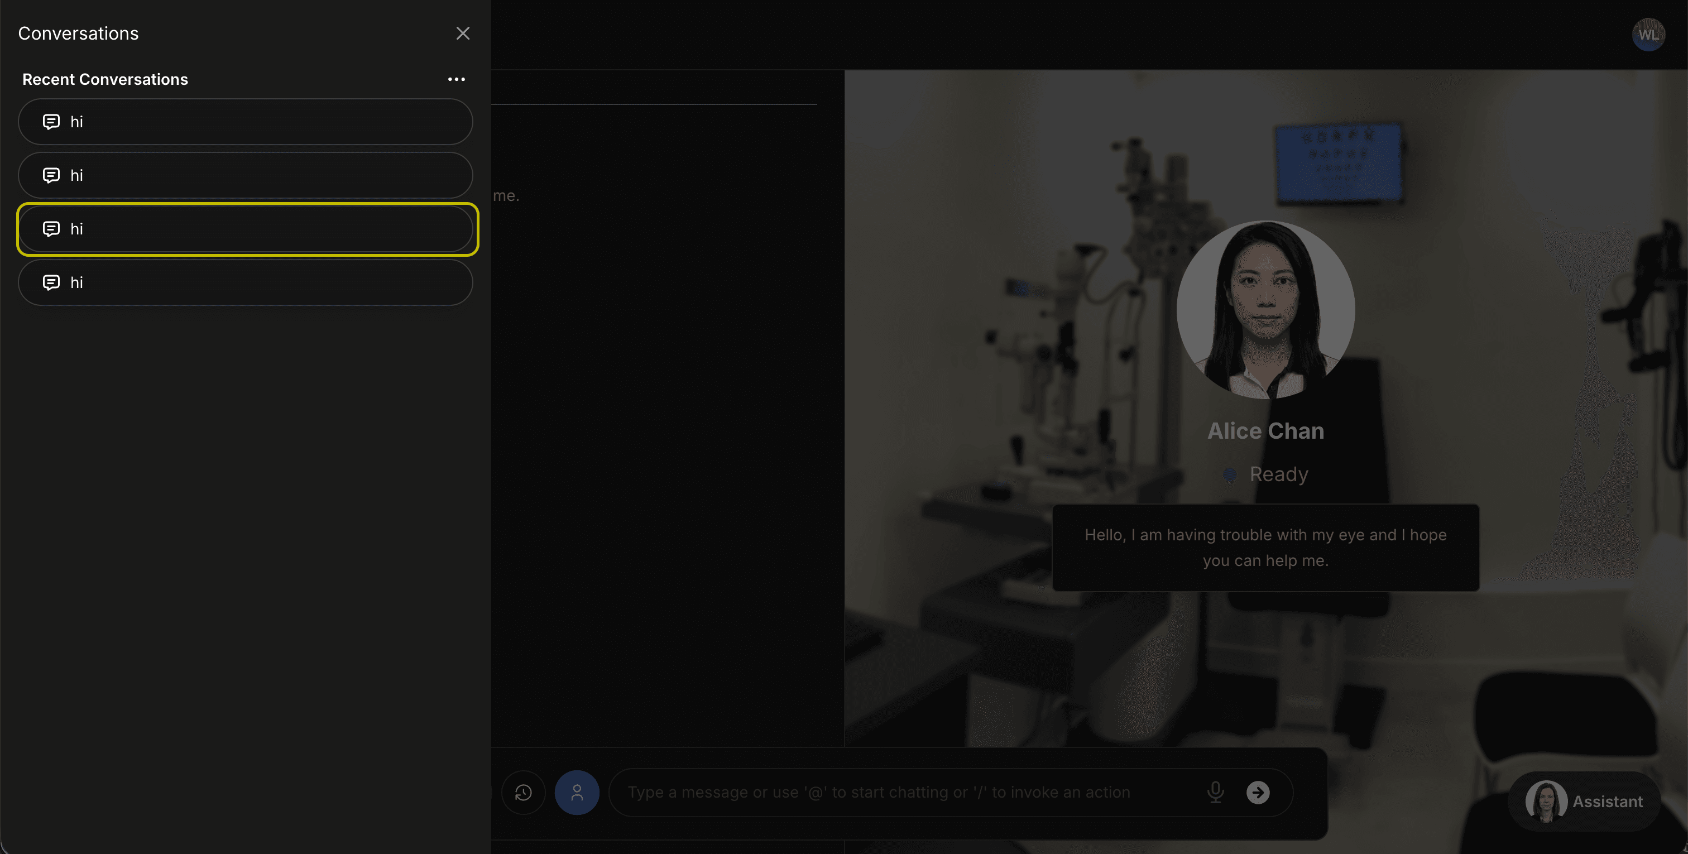Click the Conversations panel title
Screen dimensions: 1688x854
[78, 33]
